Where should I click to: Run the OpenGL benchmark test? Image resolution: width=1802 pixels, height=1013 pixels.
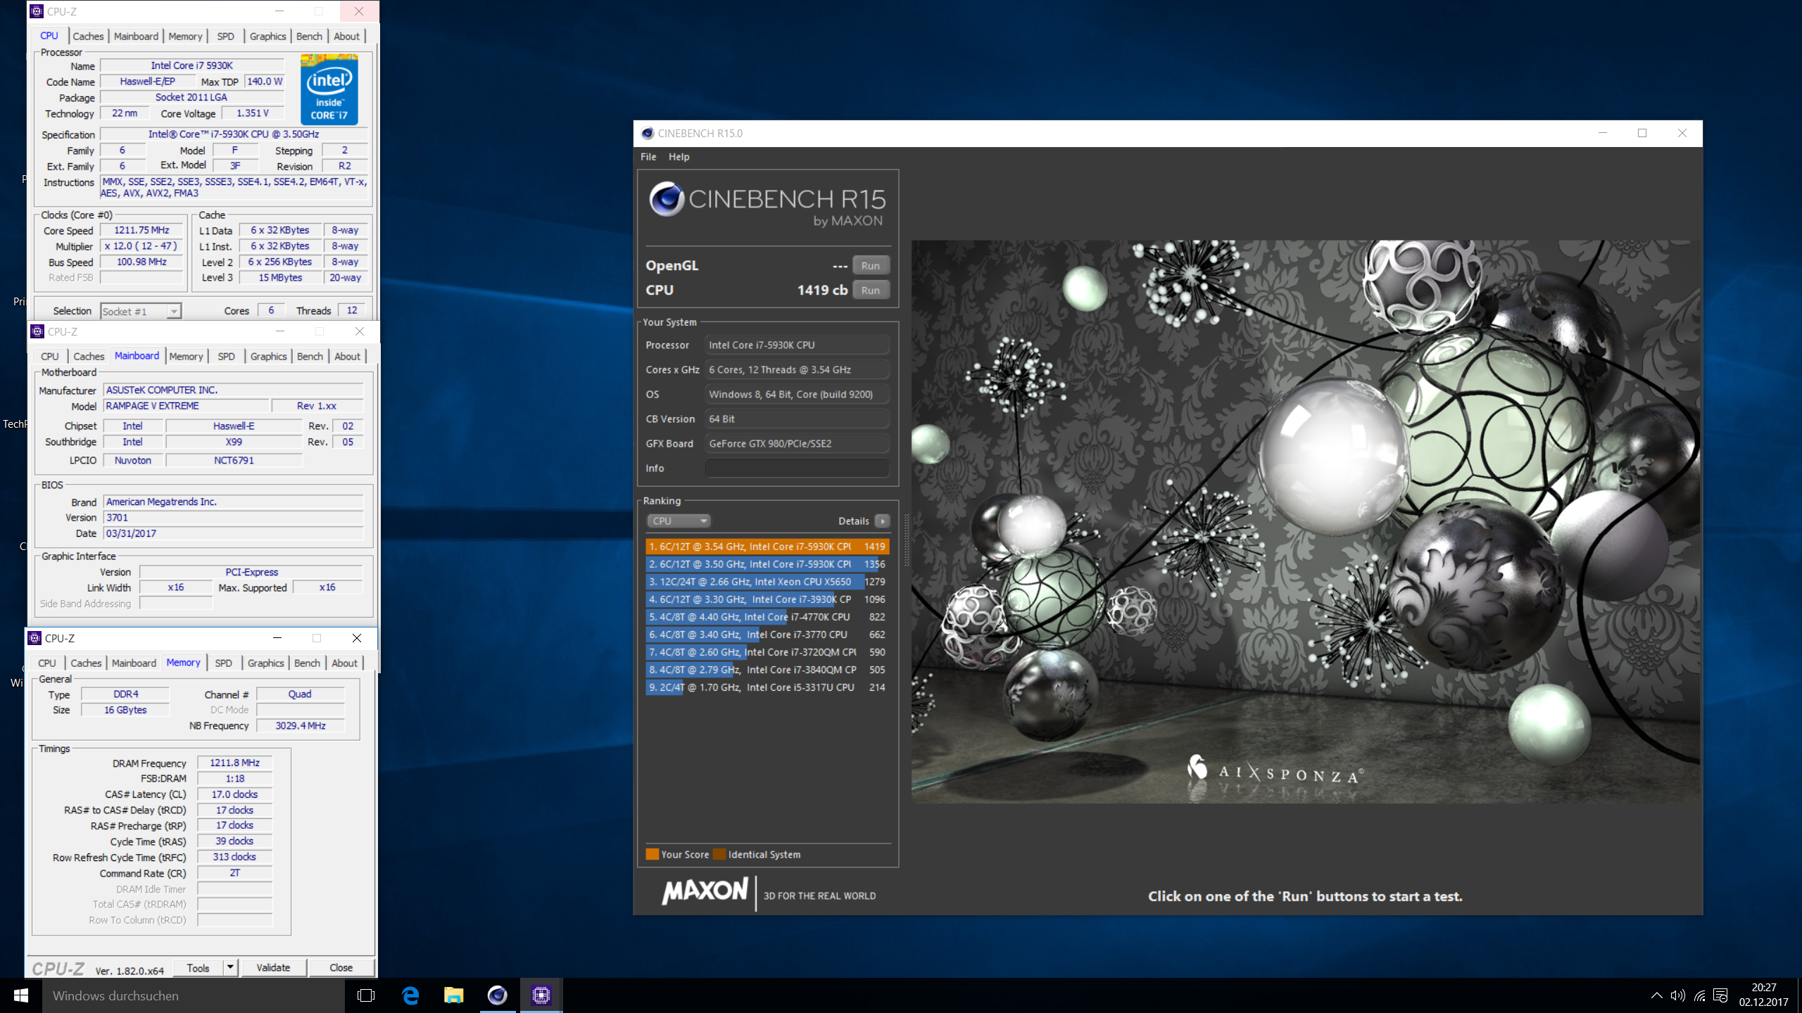coord(871,265)
